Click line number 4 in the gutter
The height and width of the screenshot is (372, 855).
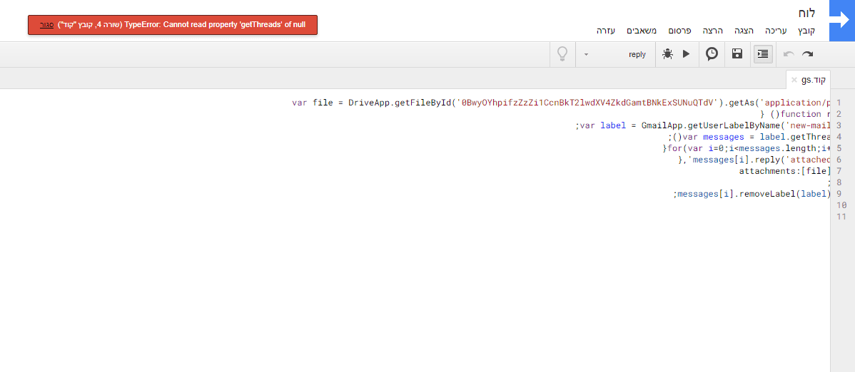point(838,137)
